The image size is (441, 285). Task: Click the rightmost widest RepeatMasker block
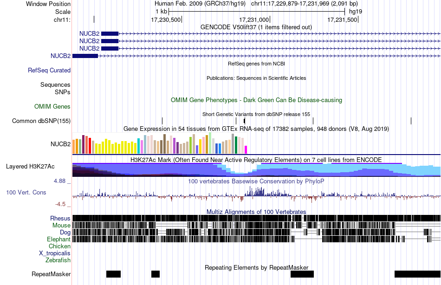pos(417,274)
